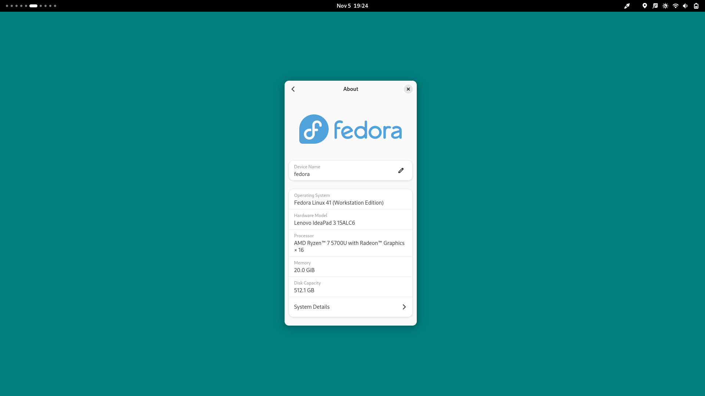Click the Operating System row
705x396 pixels.
(x=350, y=199)
